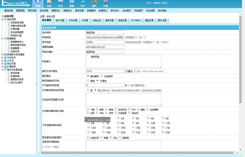Click folder icon of 数据表与系统模型
This screenshot has width=245, height=157.
click(x=5, y=54)
